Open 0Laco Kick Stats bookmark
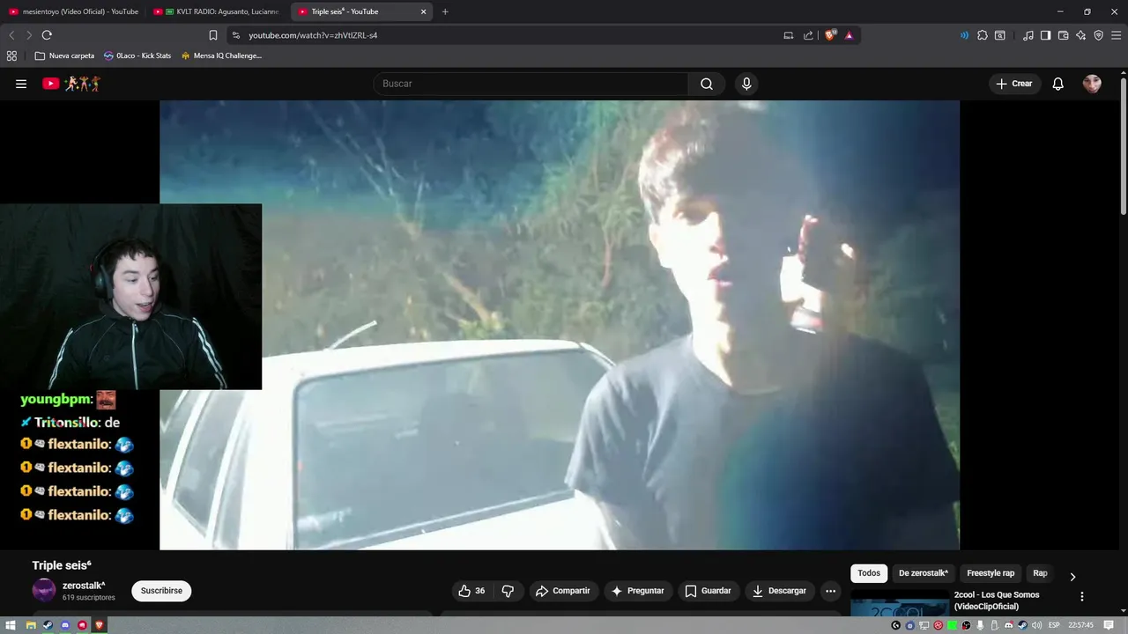The height and width of the screenshot is (634, 1128). coord(137,55)
